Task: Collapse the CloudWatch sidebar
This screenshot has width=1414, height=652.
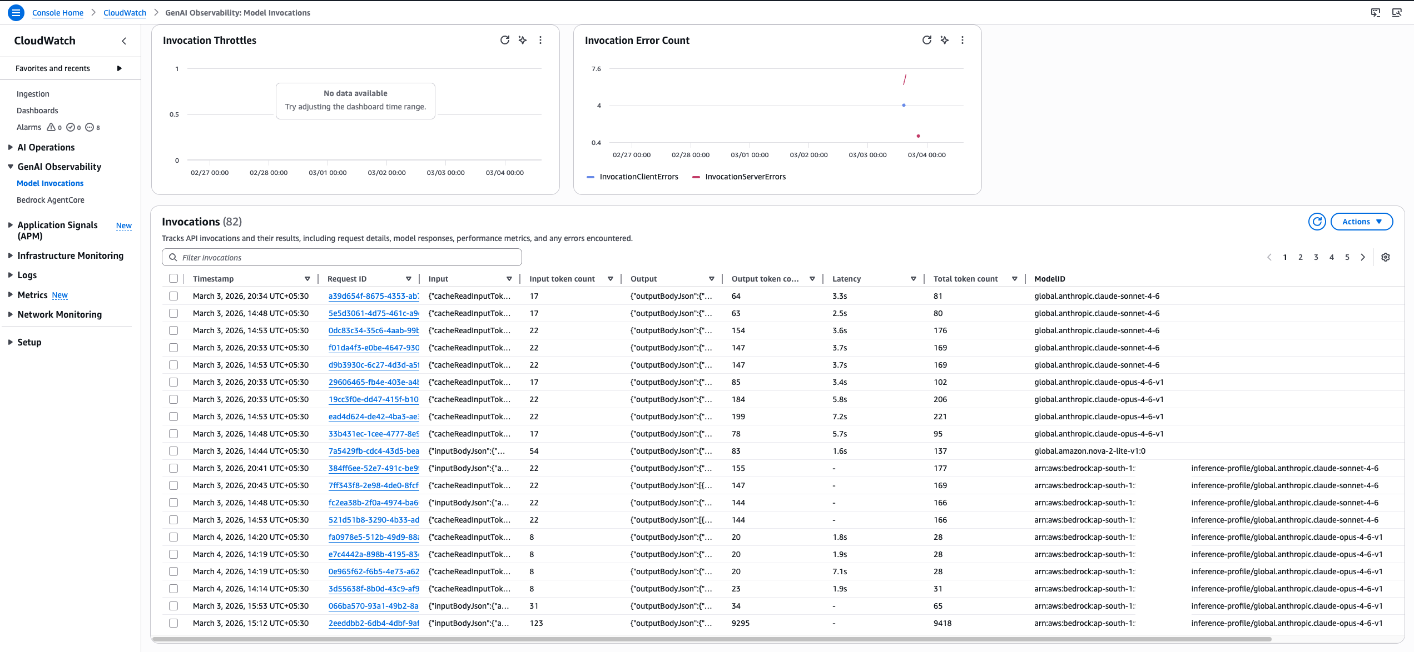Action: click(x=123, y=41)
